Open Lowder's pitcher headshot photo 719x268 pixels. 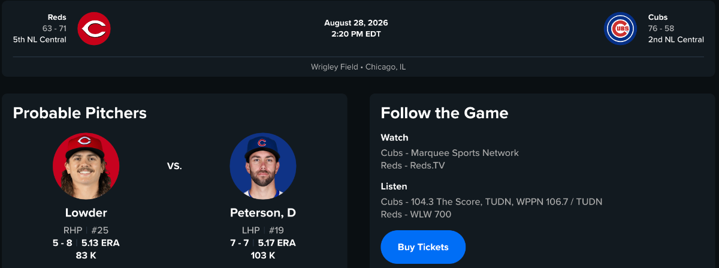(x=86, y=166)
